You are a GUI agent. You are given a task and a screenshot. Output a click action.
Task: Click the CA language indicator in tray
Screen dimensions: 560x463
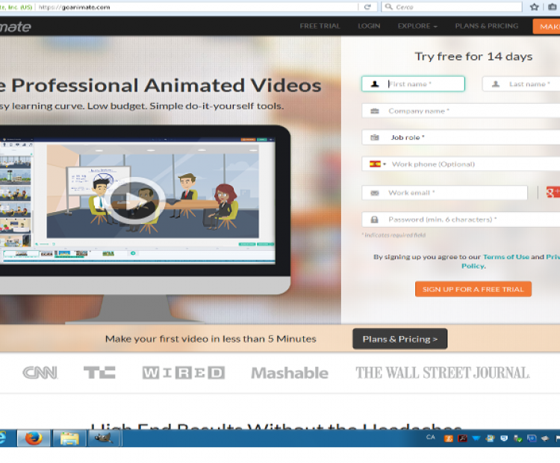click(430, 438)
